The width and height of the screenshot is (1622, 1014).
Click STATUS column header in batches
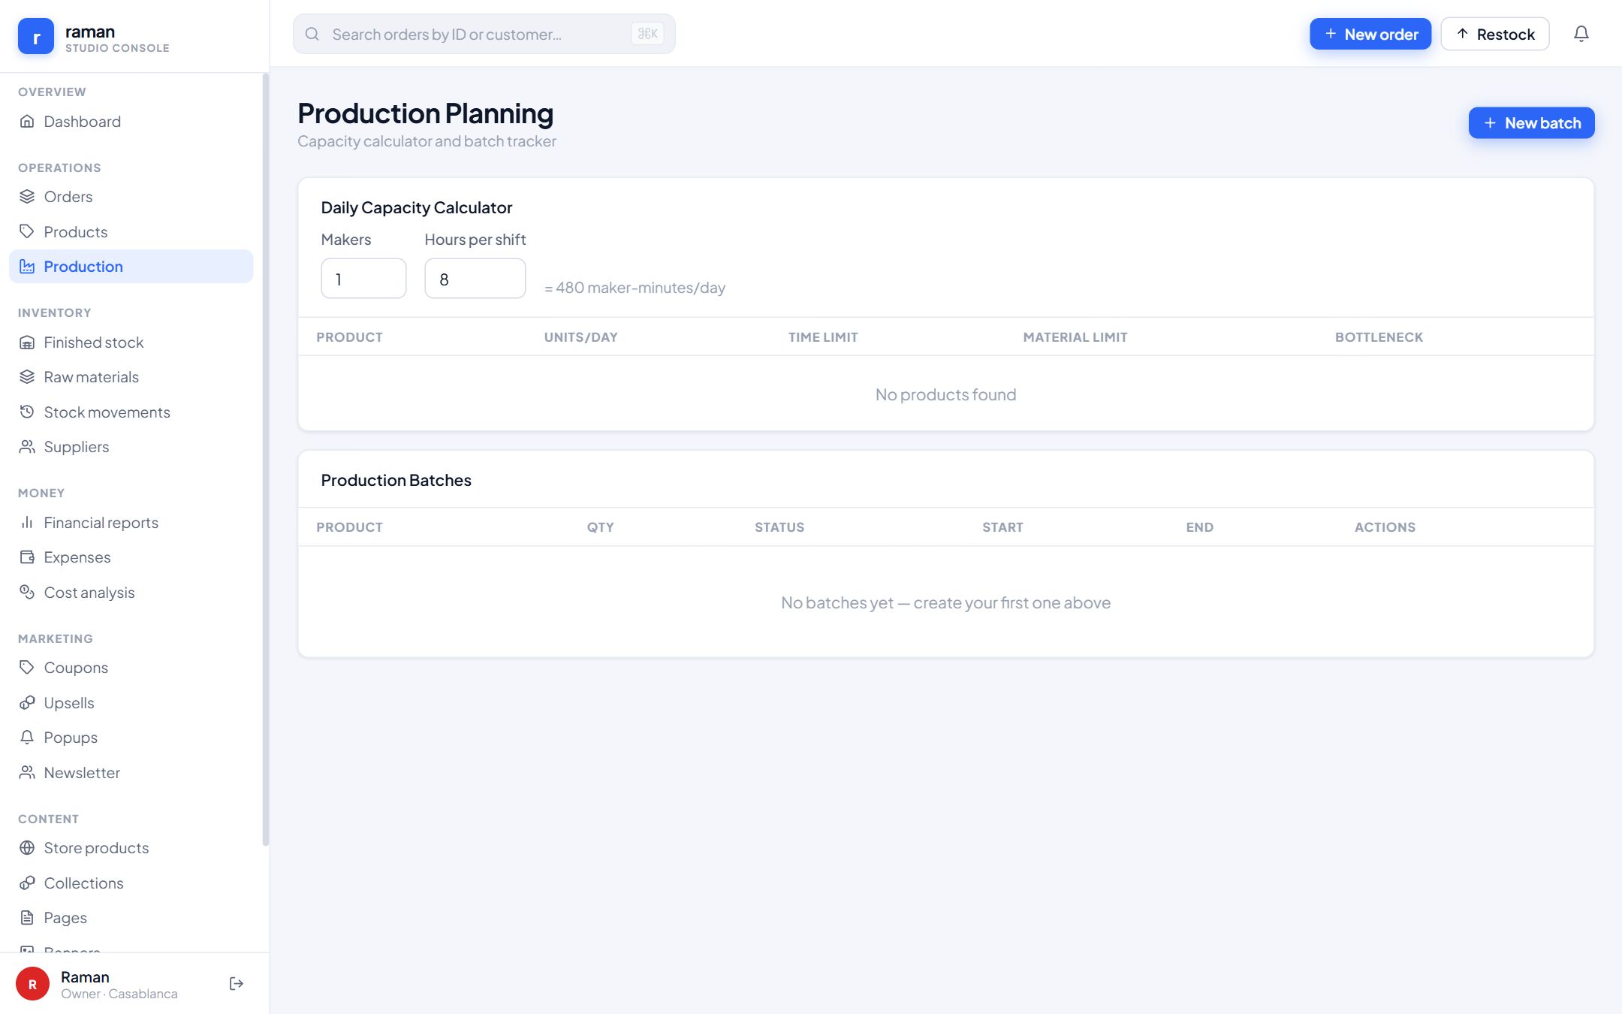pos(779,527)
